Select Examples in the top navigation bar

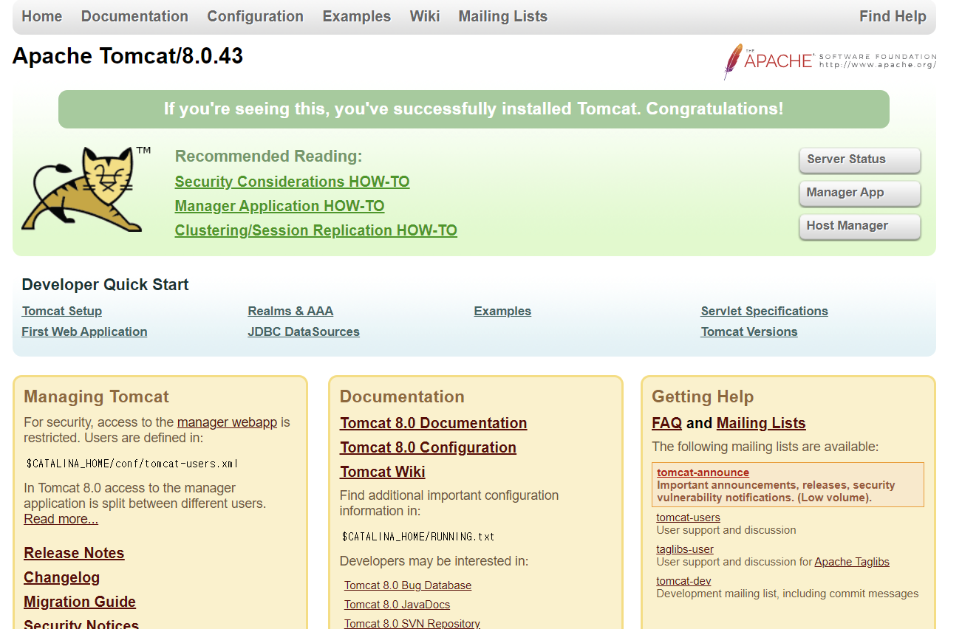pos(357,16)
